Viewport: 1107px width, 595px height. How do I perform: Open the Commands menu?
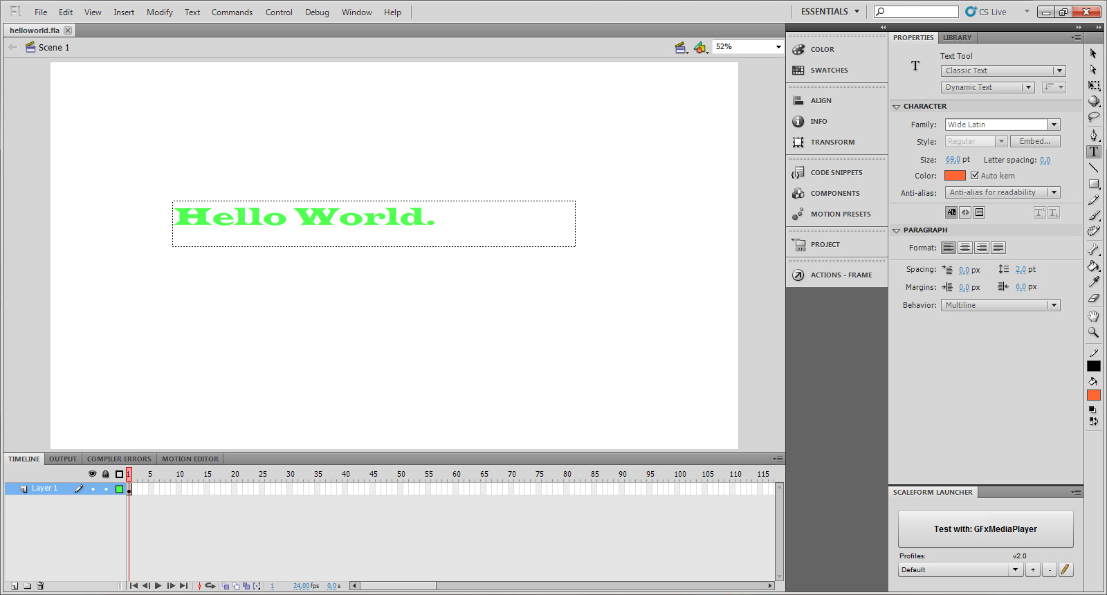click(232, 12)
